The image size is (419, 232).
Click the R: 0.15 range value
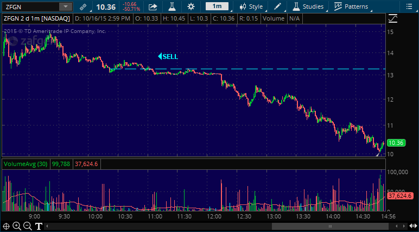point(249,18)
